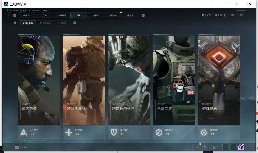Click the player avatar portrait
This screenshot has width=258, height=153.
coord(241,147)
